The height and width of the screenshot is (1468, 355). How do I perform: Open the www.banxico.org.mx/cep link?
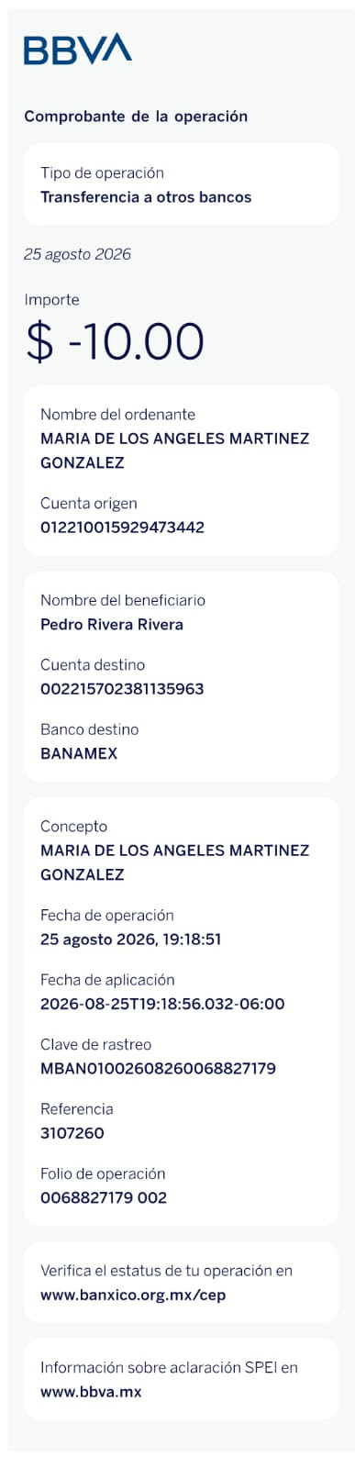coord(133,1296)
